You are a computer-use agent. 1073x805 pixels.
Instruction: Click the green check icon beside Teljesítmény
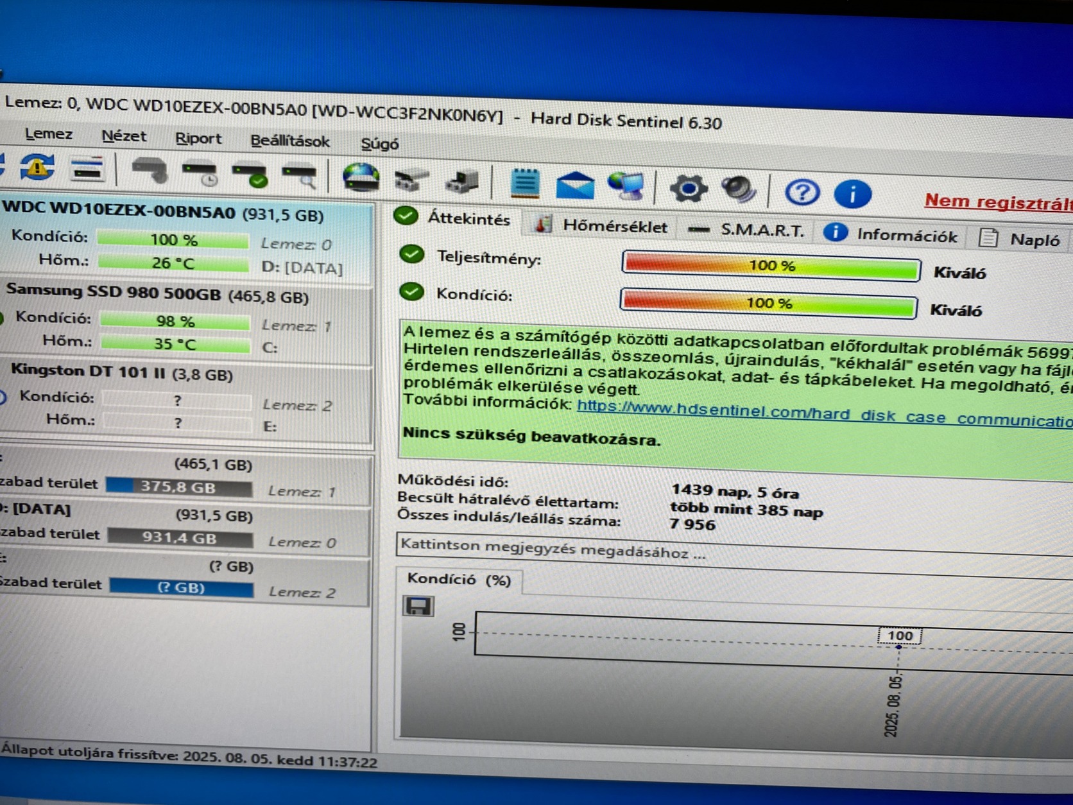411,255
